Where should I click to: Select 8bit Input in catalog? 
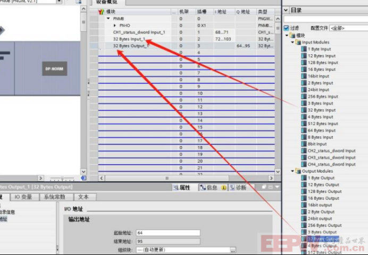(x=317, y=144)
